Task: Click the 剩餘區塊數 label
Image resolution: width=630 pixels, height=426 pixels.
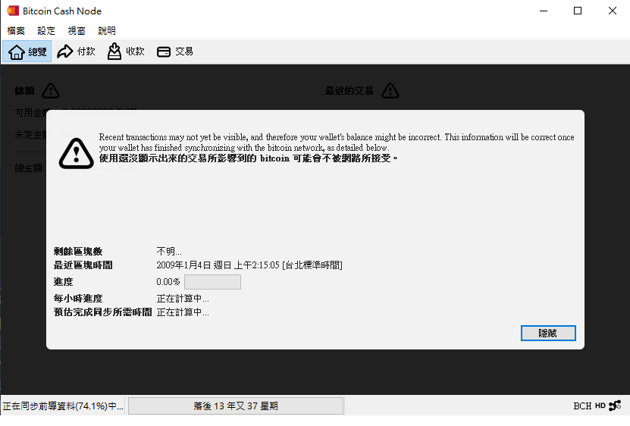Action: [78, 252]
